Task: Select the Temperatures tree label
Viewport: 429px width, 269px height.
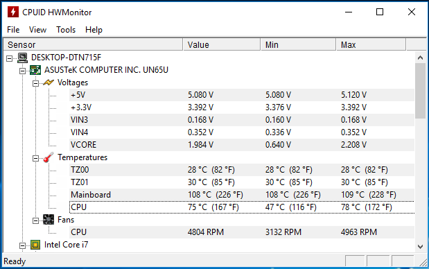Action: coord(82,157)
